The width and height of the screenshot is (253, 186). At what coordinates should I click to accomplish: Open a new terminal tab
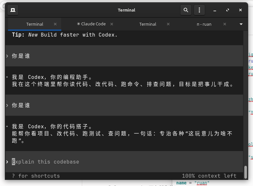pyautogui.click(x=13, y=10)
